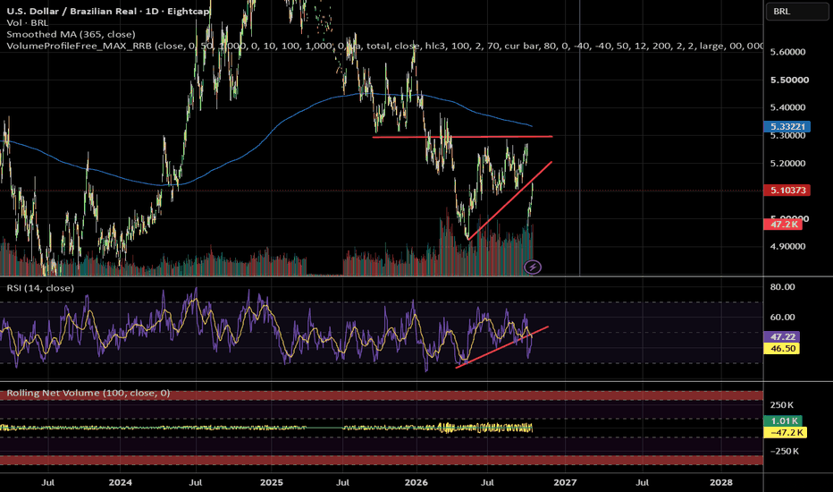Select the Rolling Net Volume legend
The height and width of the screenshot is (492, 833).
coord(88,393)
